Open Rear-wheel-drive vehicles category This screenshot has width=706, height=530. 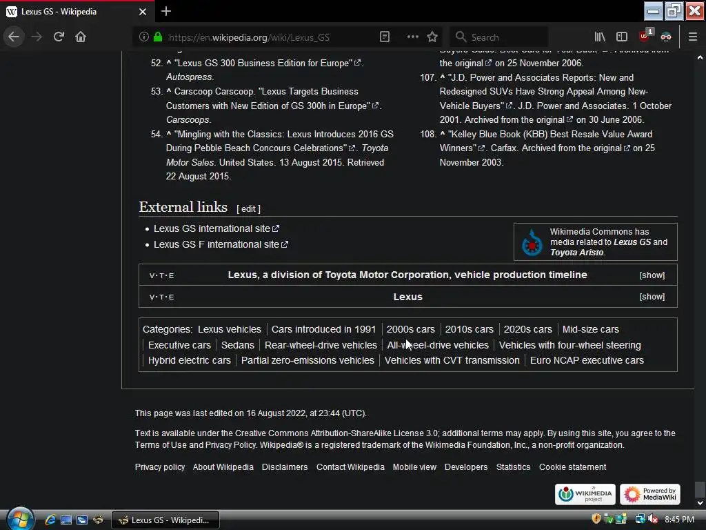321,345
